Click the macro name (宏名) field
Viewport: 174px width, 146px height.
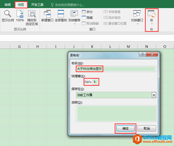pyautogui.click(x=116, y=69)
